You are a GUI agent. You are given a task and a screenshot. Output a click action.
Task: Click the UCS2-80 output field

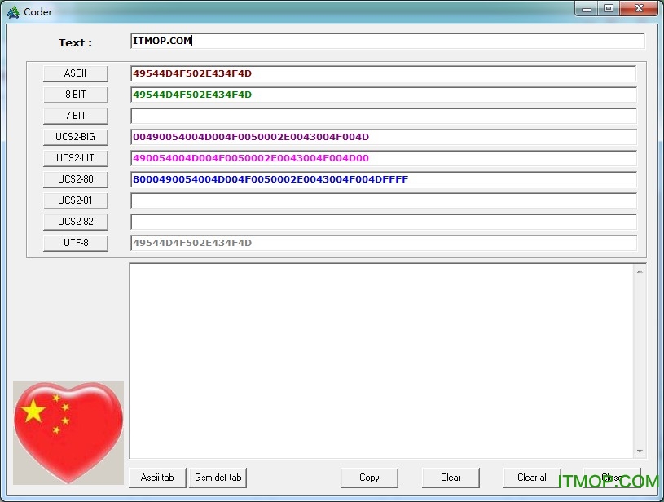point(383,179)
